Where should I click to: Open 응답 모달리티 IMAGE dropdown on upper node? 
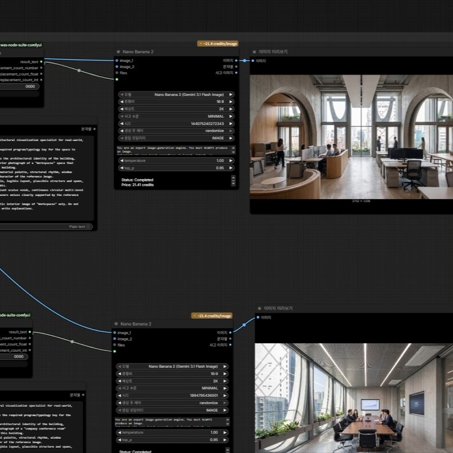pos(176,138)
